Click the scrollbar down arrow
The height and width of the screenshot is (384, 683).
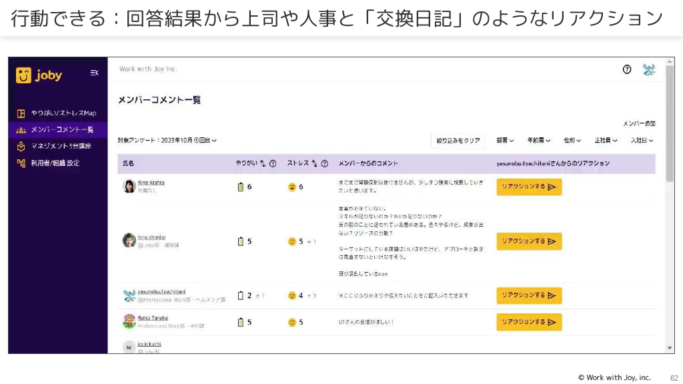[x=670, y=348]
